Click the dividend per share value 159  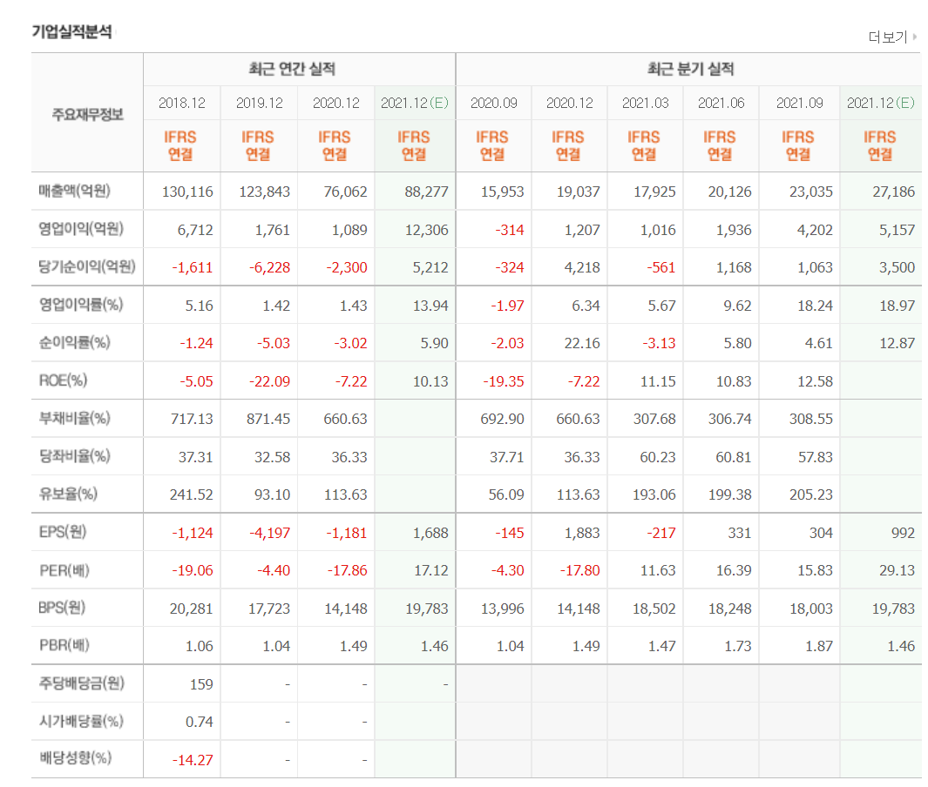pos(201,685)
